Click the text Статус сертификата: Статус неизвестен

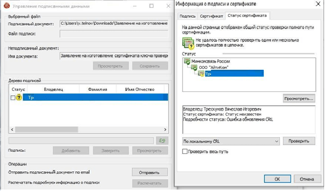click(222, 114)
